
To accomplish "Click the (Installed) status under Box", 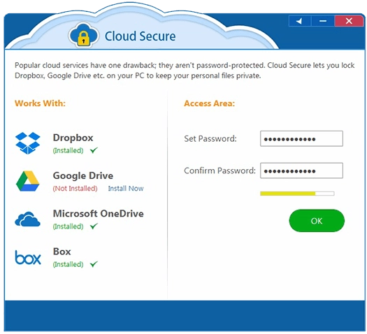I will [68, 264].
